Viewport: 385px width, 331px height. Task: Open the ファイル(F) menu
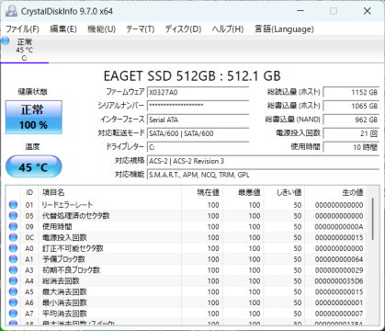click(23, 29)
